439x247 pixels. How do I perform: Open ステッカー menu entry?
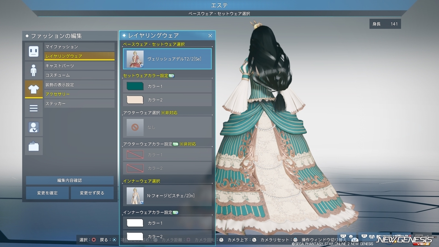click(79, 104)
